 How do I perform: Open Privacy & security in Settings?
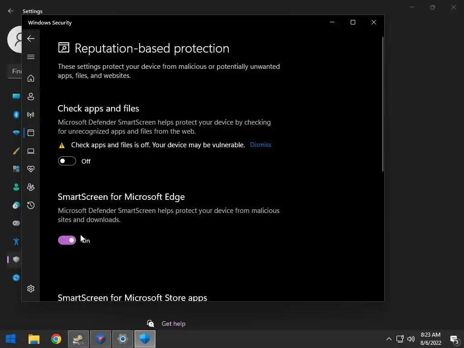(16, 260)
